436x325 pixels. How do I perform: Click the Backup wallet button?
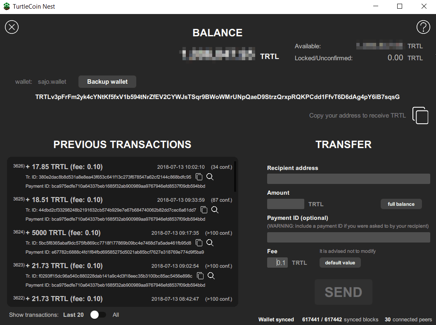[107, 82]
